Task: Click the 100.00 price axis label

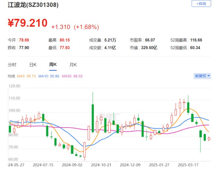Action: tap(14, 110)
